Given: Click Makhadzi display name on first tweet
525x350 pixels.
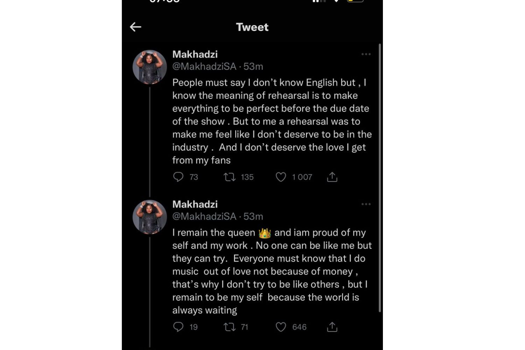Looking at the screenshot, I should (x=195, y=54).
